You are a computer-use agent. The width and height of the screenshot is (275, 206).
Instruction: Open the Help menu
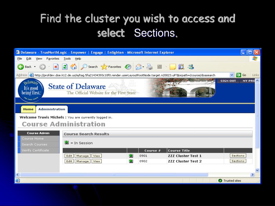78,58
